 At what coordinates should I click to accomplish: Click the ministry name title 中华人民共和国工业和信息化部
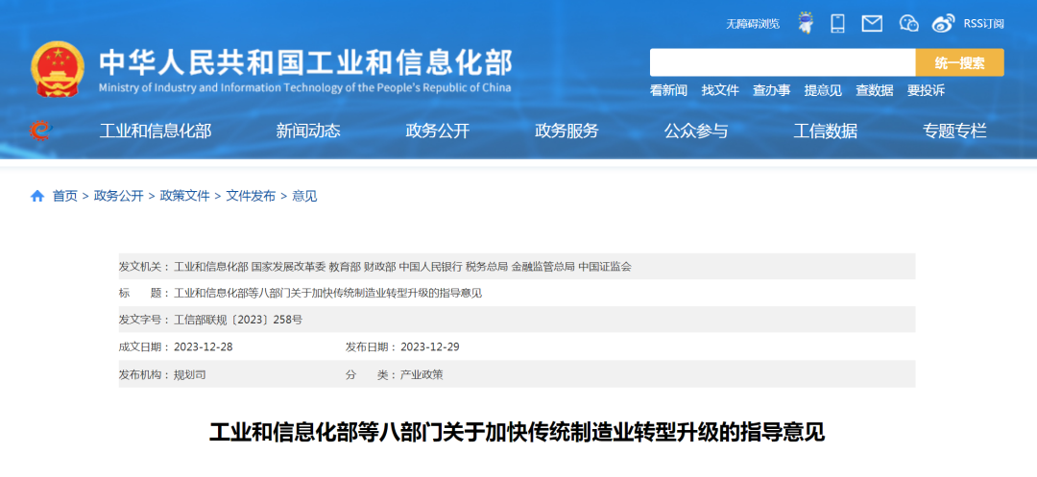point(305,62)
